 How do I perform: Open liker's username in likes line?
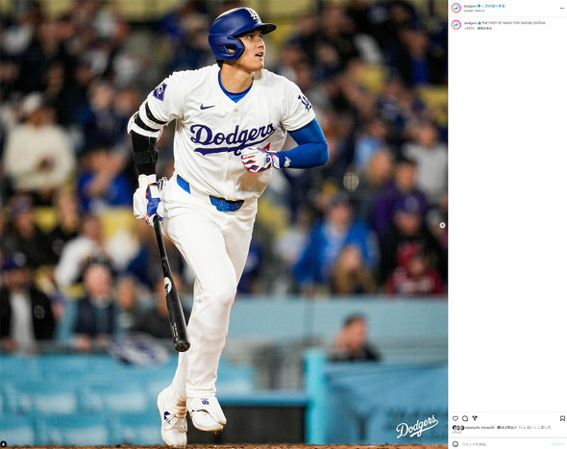(x=480, y=427)
